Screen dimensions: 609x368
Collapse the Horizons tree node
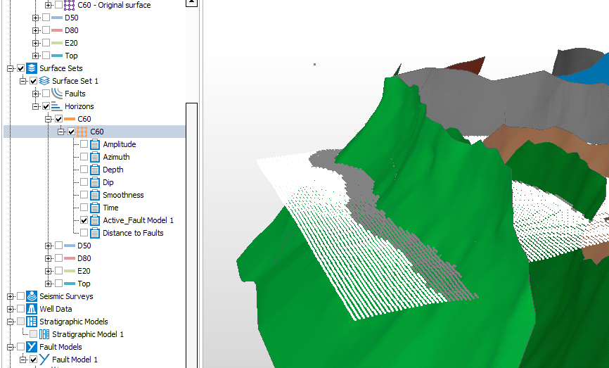[35, 106]
